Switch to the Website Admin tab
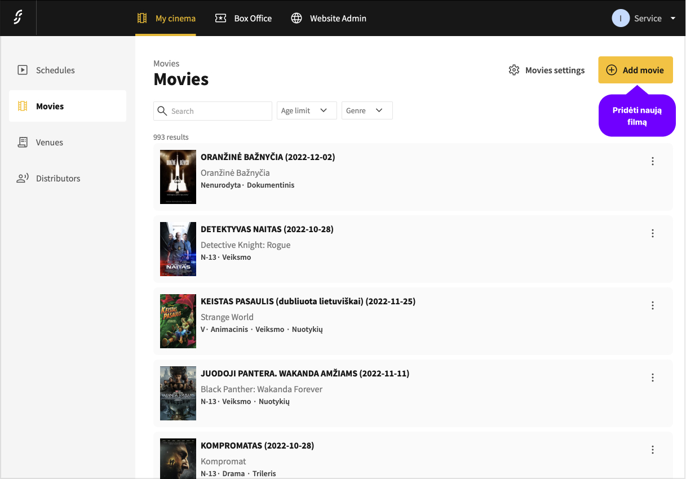 [329, 18]
